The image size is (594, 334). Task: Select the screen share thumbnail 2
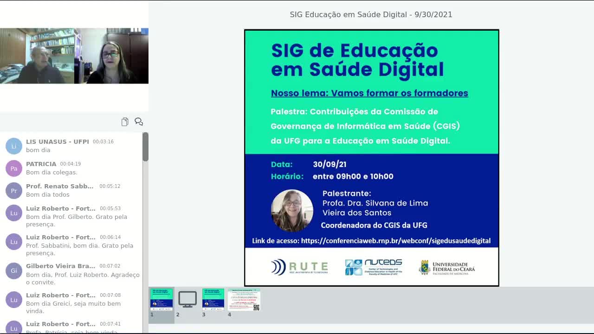click(x=187, y=300)
